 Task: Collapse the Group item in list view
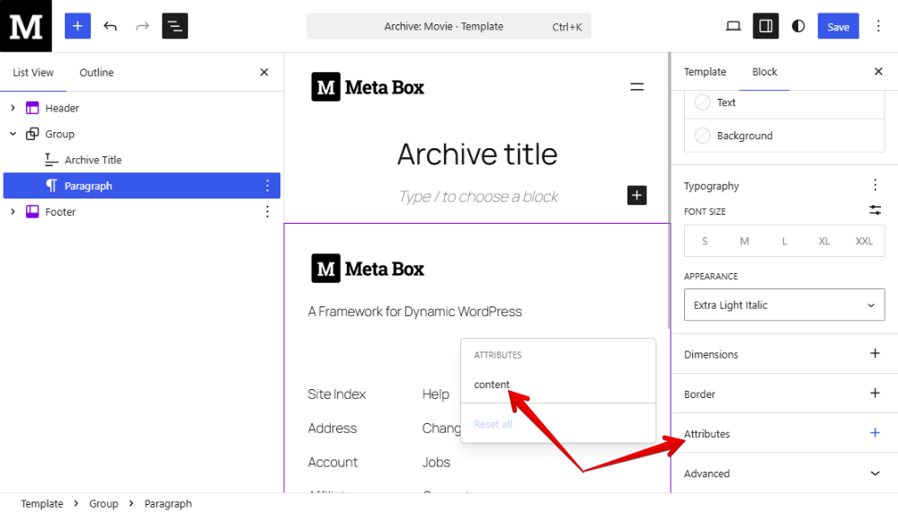coord(13,134)
